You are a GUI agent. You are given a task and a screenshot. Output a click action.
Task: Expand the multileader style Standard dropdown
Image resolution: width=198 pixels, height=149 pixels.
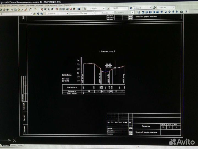tap(174, 7)
